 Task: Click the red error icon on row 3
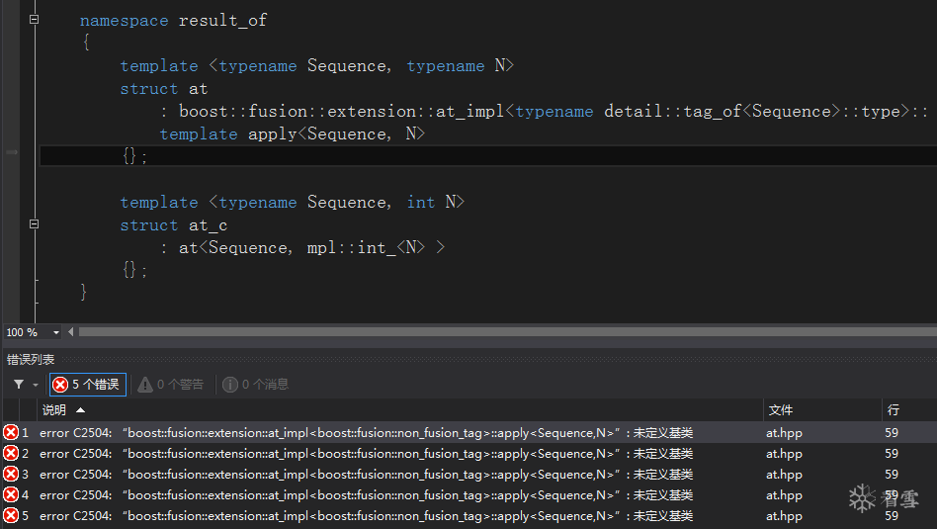11,475
